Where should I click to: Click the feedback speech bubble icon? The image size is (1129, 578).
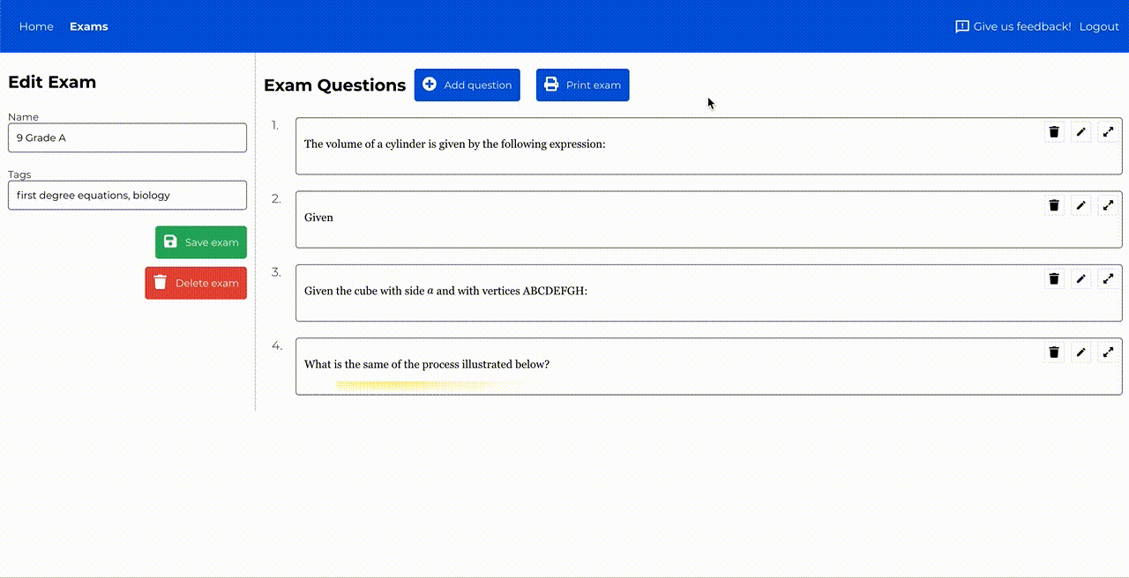click(962, 26)
